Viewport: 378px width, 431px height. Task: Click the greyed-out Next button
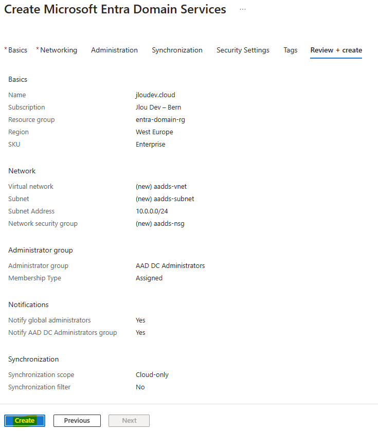tap(129, 420)
